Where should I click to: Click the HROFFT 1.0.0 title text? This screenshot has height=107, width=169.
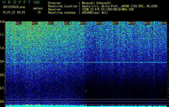point(21,2)
